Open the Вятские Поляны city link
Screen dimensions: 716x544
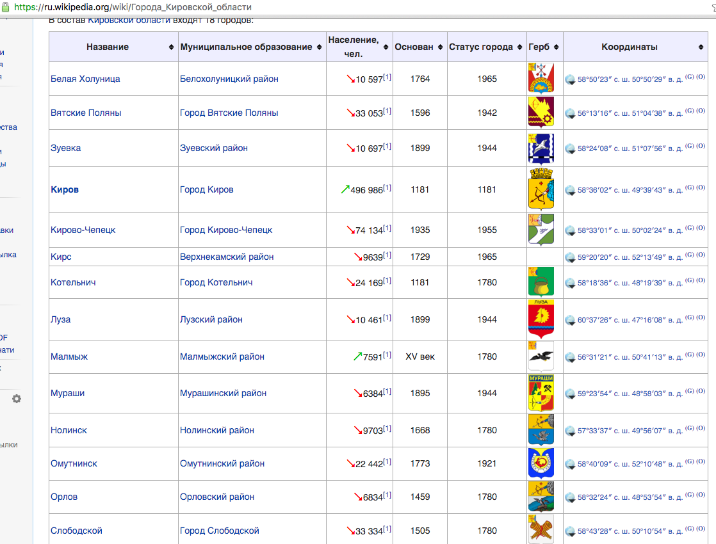(86, 113)
